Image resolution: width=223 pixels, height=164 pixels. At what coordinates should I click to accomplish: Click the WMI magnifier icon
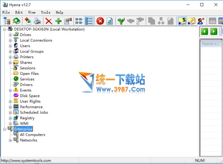(x=16, y=123)
